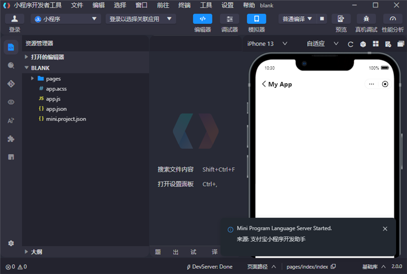
Task: Open the compile mode dropdown
Action: point(297,18)
